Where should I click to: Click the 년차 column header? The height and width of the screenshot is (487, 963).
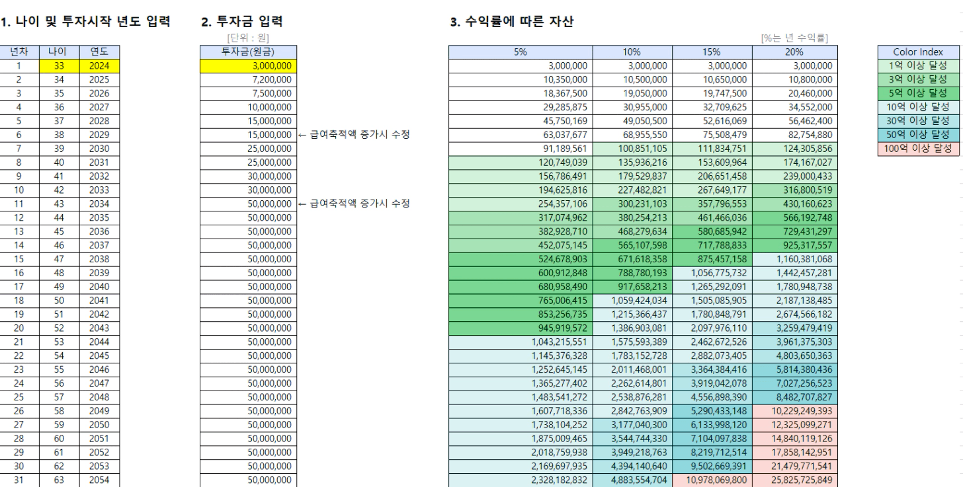point(19,52)
